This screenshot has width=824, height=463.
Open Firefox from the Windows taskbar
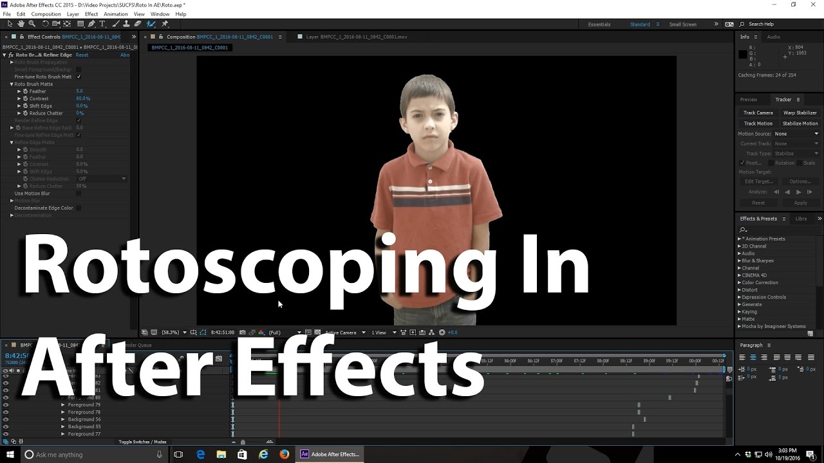284,455
